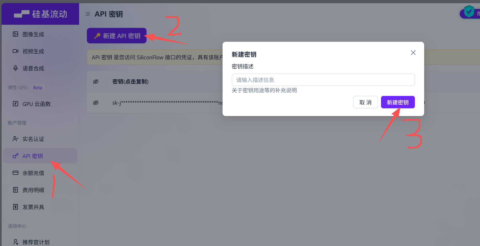
Task: Click the 新建 API 密钥 button
Action: [117, 36]
